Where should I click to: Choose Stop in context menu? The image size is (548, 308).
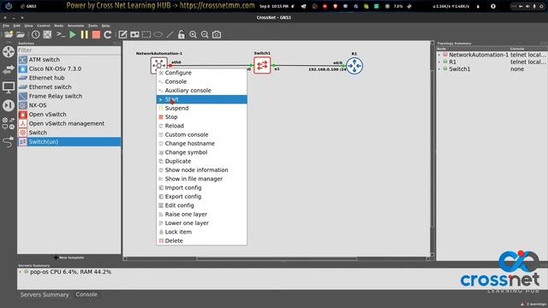click(x=202, y=117)
